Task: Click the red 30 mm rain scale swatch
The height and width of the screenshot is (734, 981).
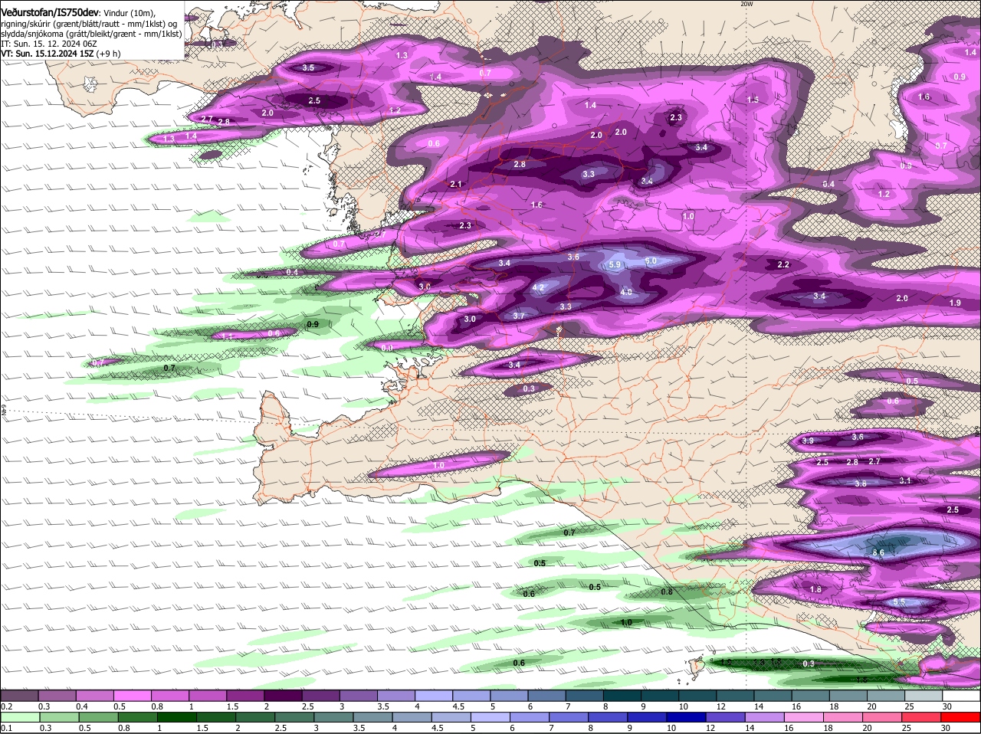Action: pyautogui.click(x=962, y=717)
